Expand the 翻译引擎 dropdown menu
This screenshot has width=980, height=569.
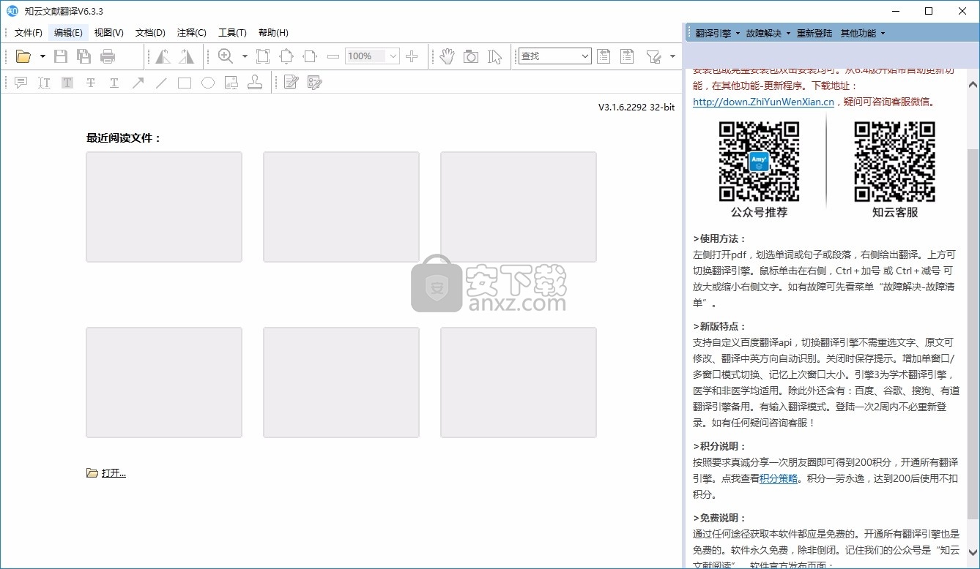coord(718,33)
